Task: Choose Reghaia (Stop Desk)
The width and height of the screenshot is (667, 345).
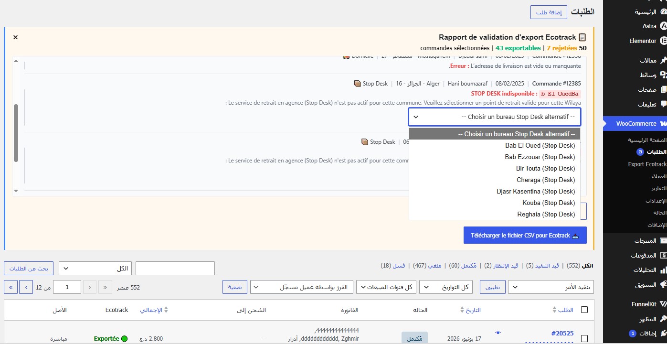Action: 495,214
